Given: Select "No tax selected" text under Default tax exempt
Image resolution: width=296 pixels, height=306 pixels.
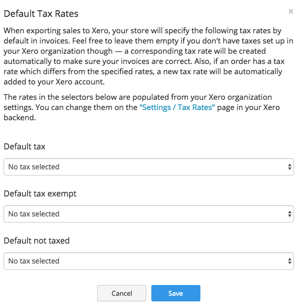Looking at the screenshot, I should [34, 214].
